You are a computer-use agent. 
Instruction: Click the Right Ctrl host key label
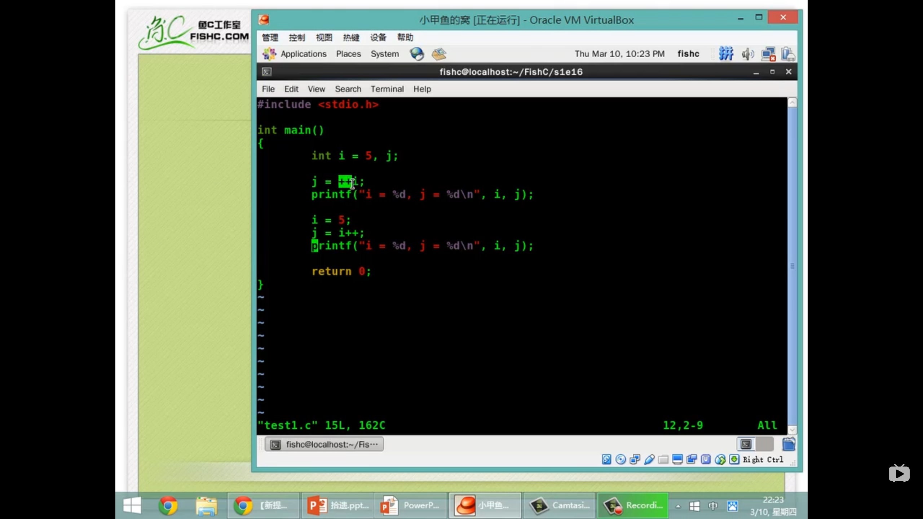763,460
